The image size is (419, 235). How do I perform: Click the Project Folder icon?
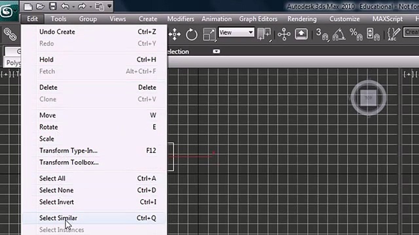pos(99,6)
